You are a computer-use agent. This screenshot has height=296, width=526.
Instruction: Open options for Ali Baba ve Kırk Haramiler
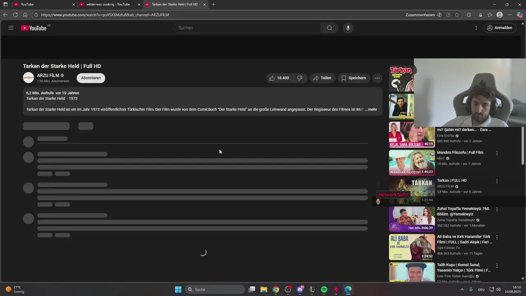[497, 237]
